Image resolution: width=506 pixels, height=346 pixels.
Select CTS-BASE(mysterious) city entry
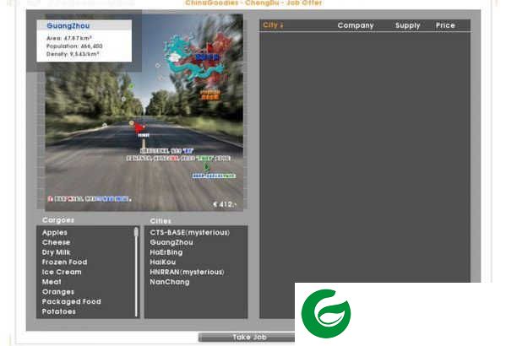coord(190,232)
